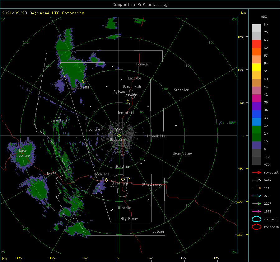Click the green 22JP arrow icon
This screenshot has height=262, width=280.
[x=256, y=203]
